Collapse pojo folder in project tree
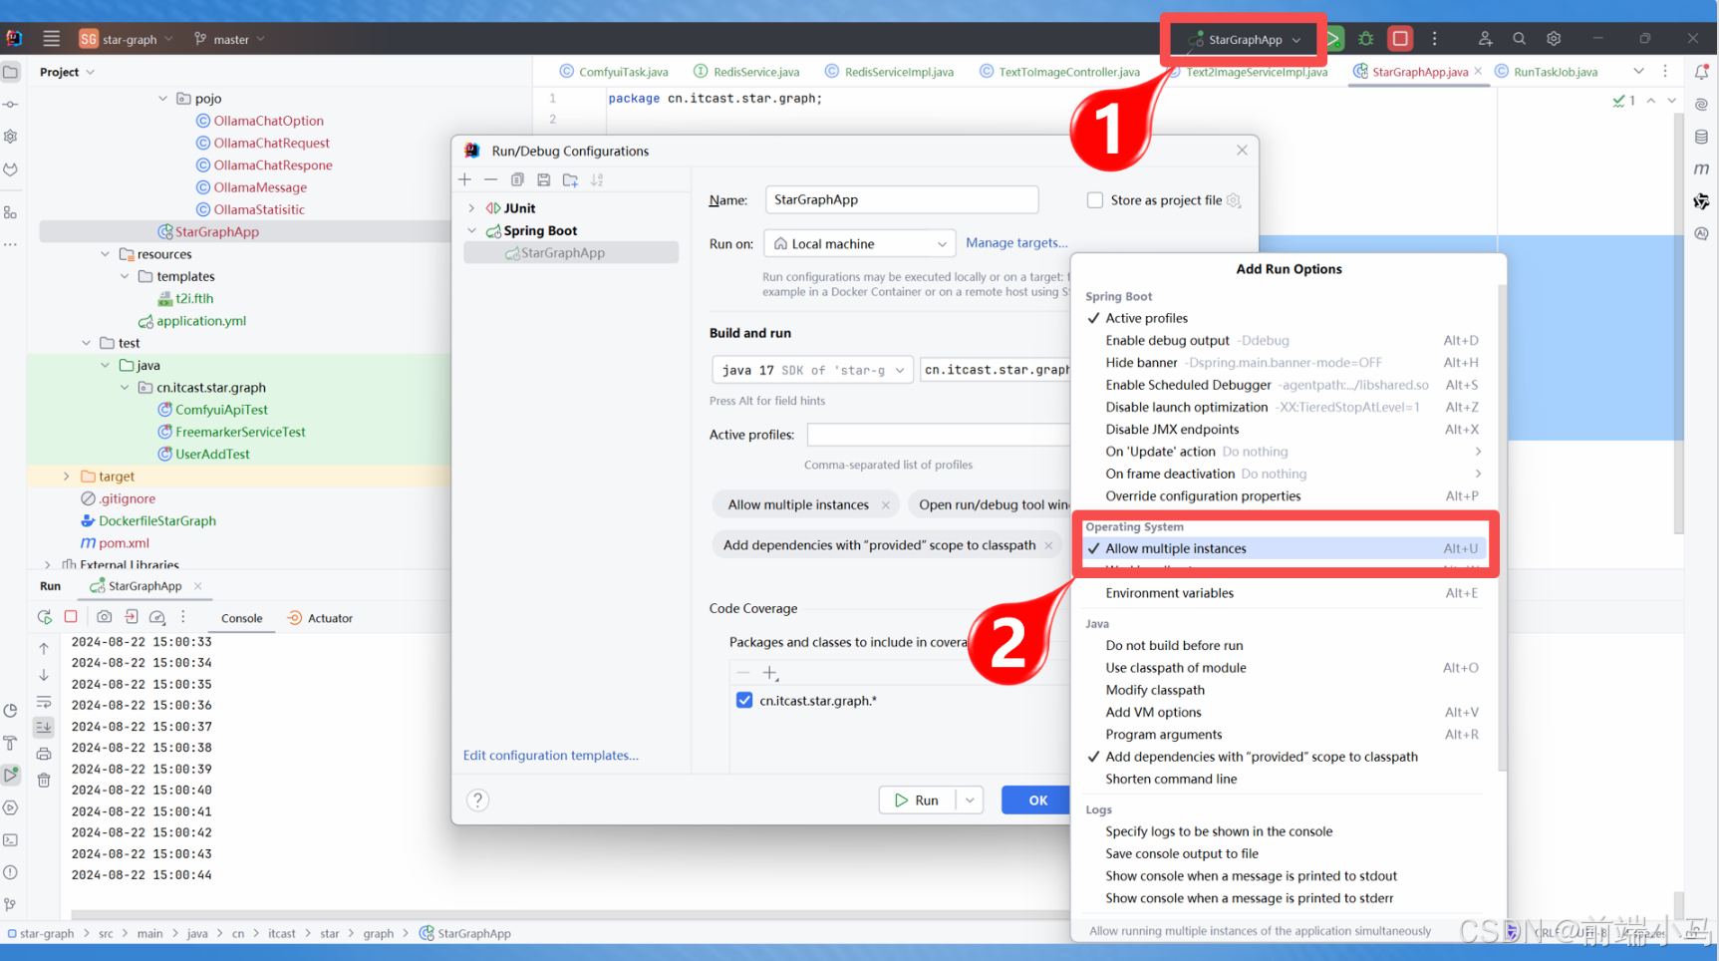This screenshot has height=961, width=1719. [x=162, y=99]
